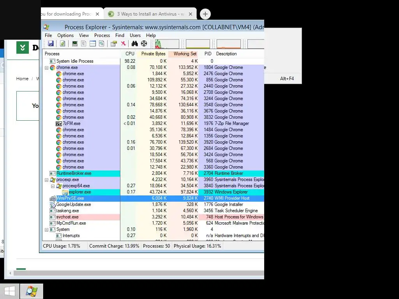The width and height of the screenshot is (399, 299).
Task: Click the explorer.exe folder icon
Action: click(x=65, y=192)
